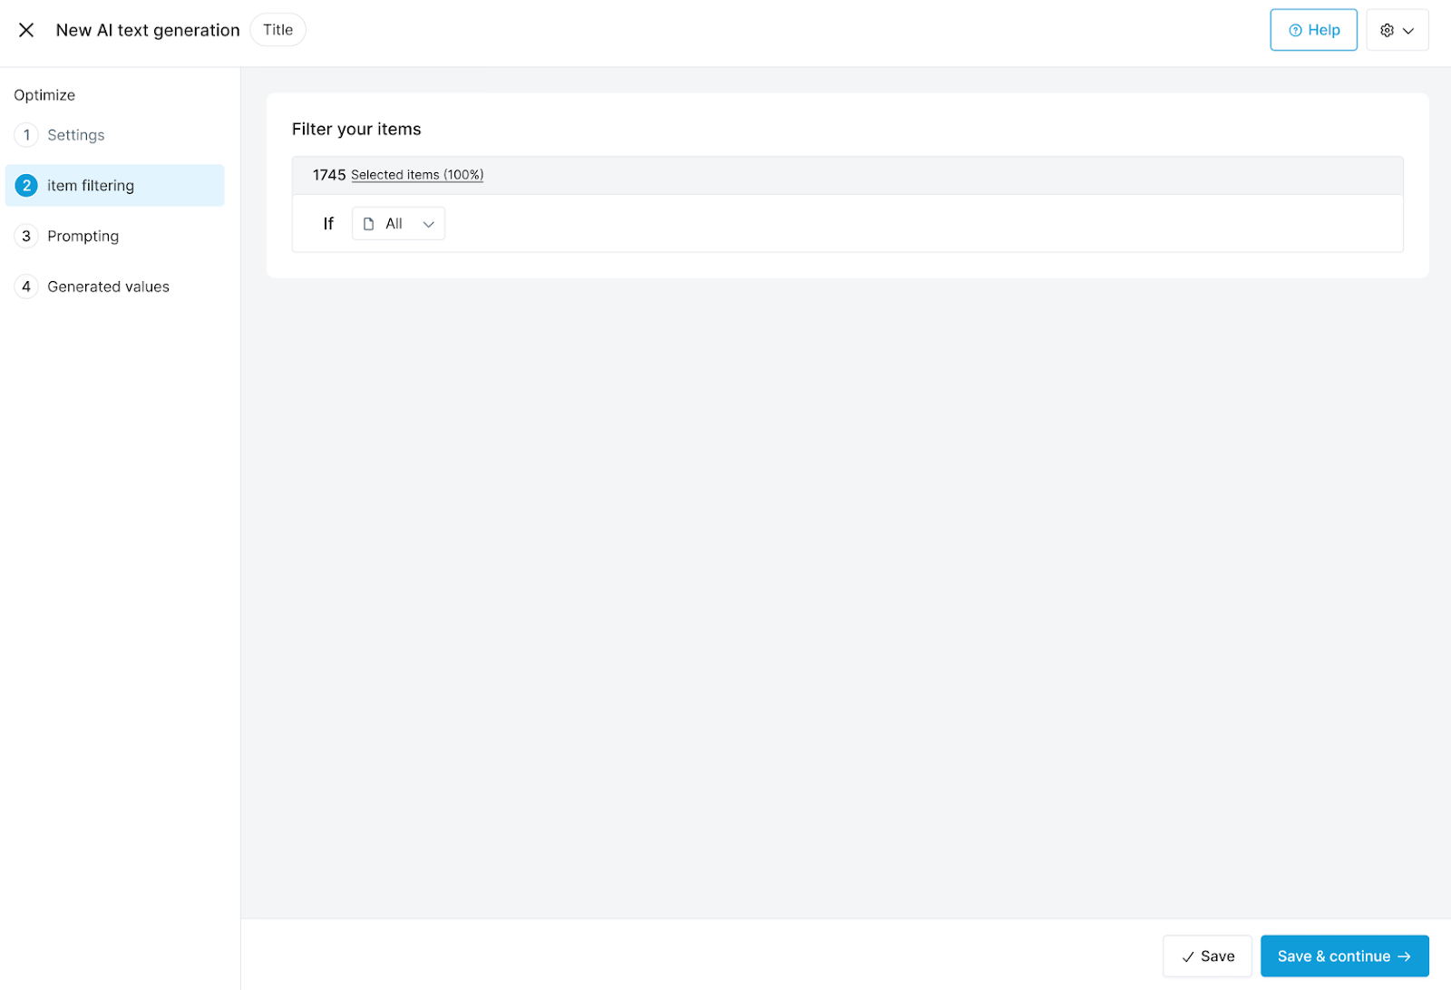Click the gear settings icon
The width and height of the screenshot is (1451, 990).
(1387, 30)
